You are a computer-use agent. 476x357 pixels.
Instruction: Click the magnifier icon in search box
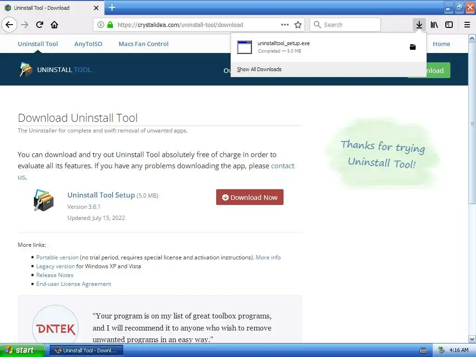(x=317, y=25)
